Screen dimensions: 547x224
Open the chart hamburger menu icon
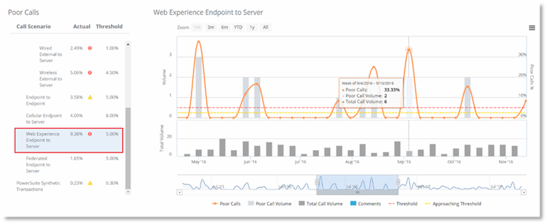(531, 28)
